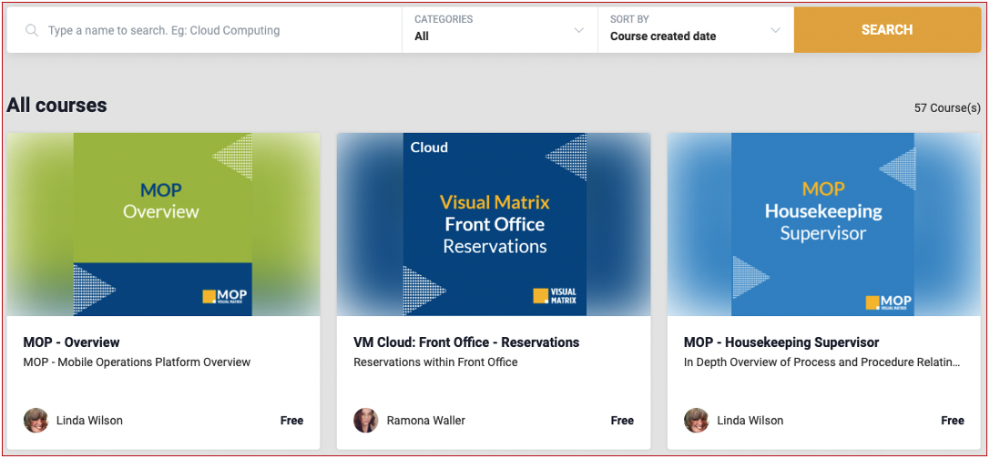Image resolution: width=990 pixels, height=459 pixels.
Task: Click the magnifying glass search icon
Action: click(32, 31)
